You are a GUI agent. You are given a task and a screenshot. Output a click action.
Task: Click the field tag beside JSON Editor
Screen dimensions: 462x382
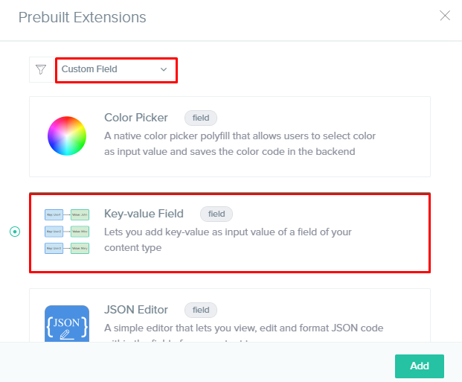[201, 310]
